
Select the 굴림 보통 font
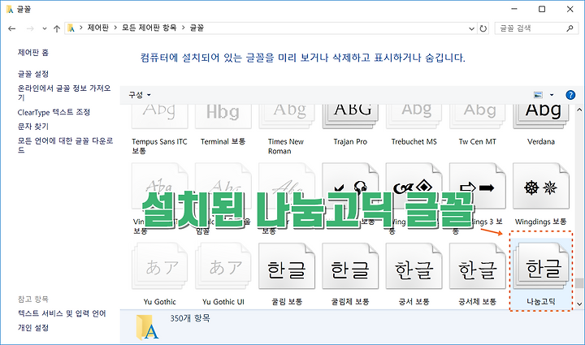[287, 274]
